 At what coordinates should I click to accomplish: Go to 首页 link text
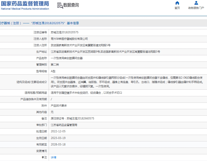(177, 8)
